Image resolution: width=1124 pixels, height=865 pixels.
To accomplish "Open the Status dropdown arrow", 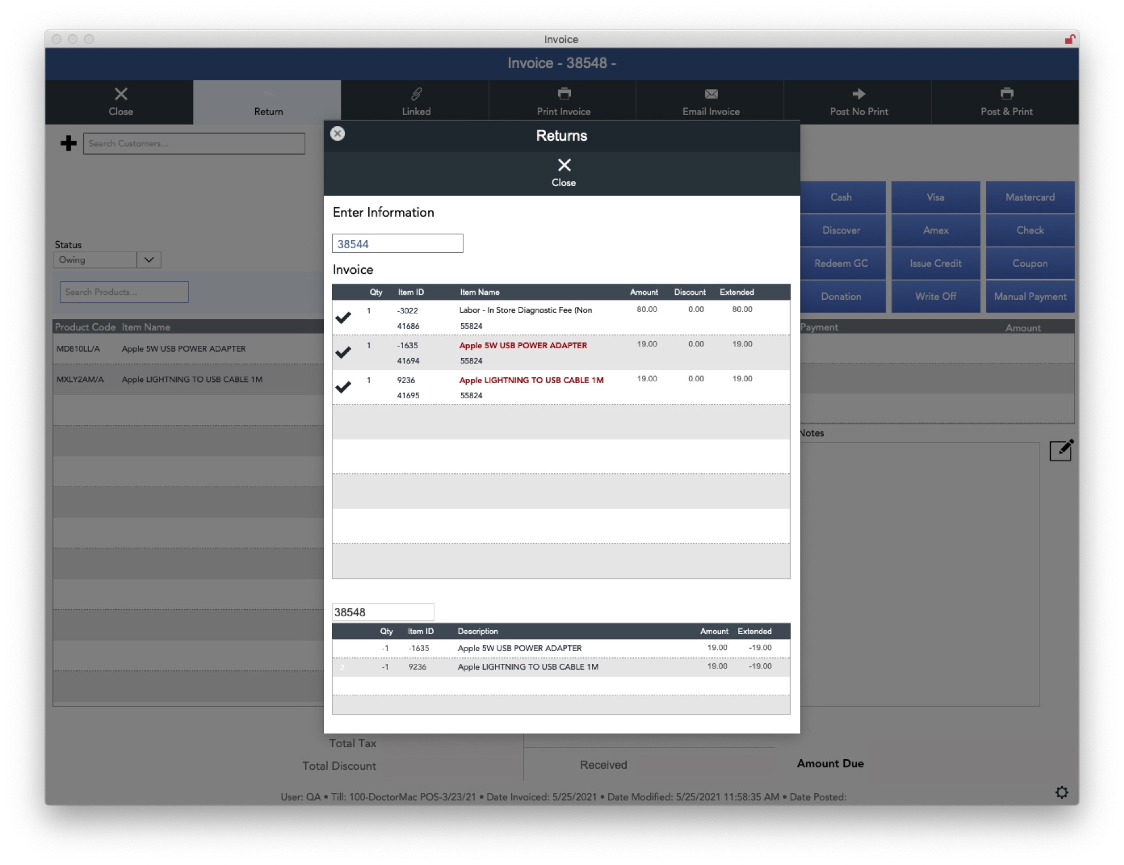I will 149,260.
